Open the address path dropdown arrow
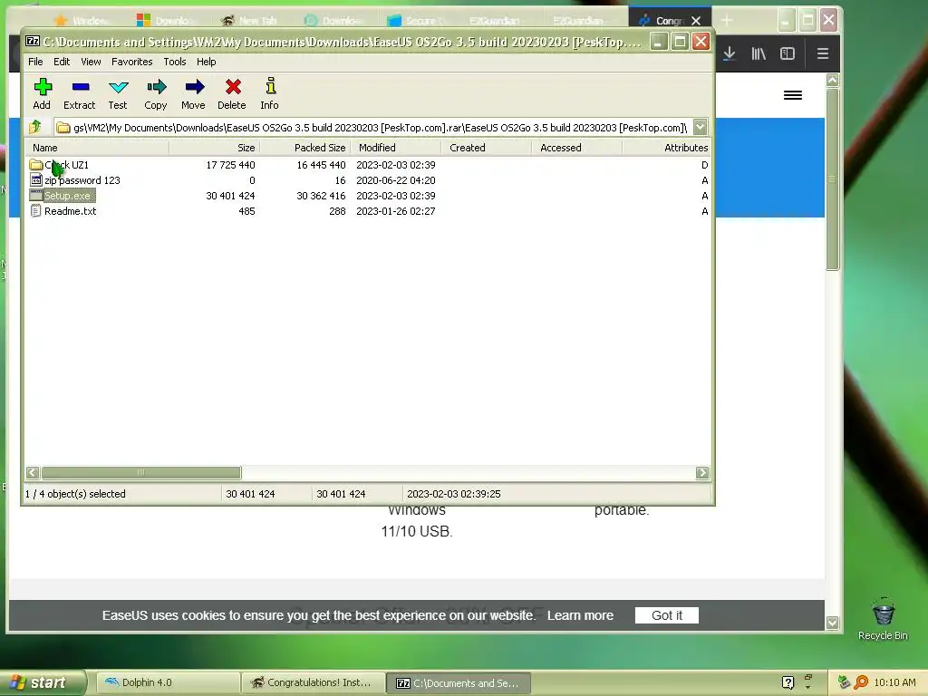This screenshot has height=696, width=928. (x=701, y=127)
